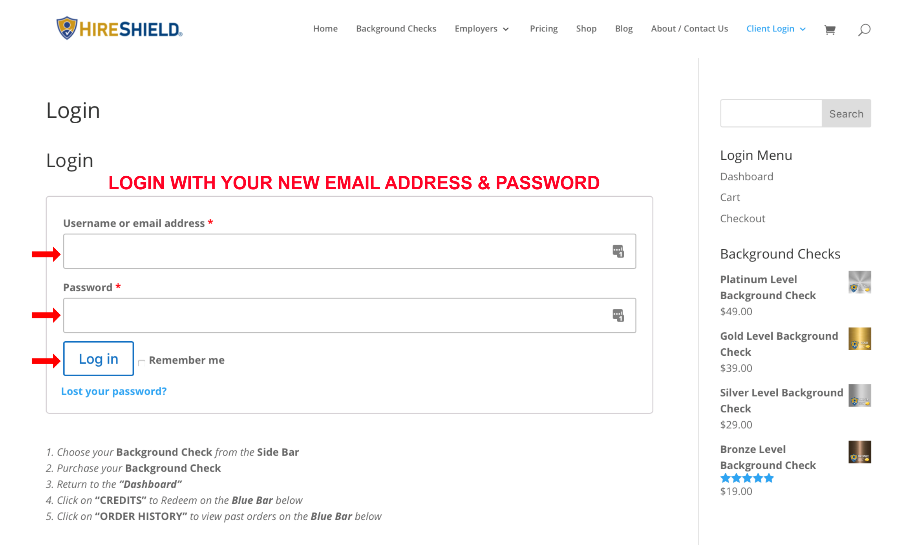Tick the Remember me checkbox
This screenshot has height=545, width=916.
142,362
